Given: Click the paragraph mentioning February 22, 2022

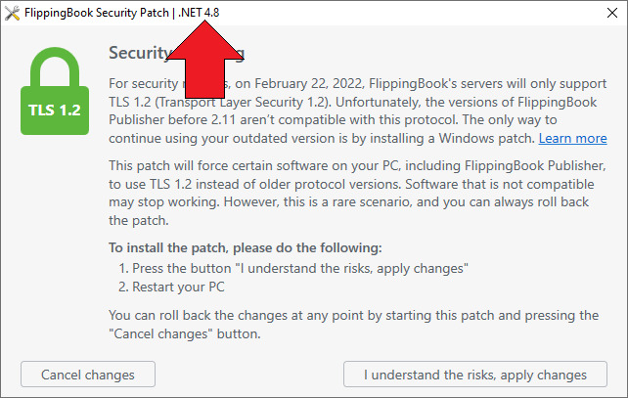Looking at the screenshot, I should pos(358,111).
